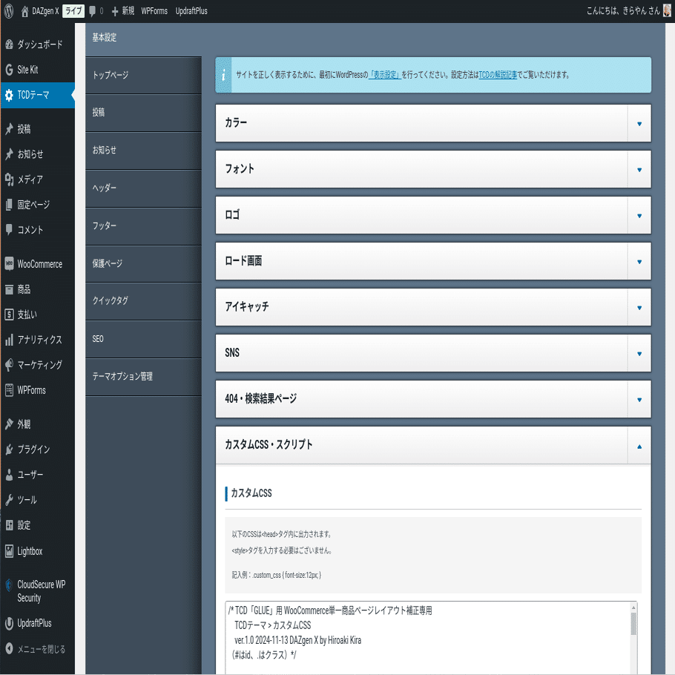
Task: Click the Settings sliders icon beside 設定
Action: 9,525
